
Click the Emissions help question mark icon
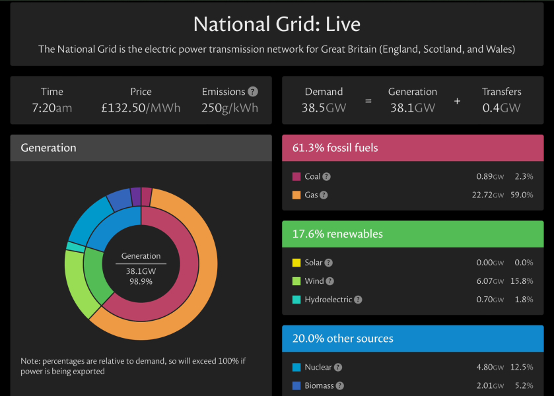point(253,92)
